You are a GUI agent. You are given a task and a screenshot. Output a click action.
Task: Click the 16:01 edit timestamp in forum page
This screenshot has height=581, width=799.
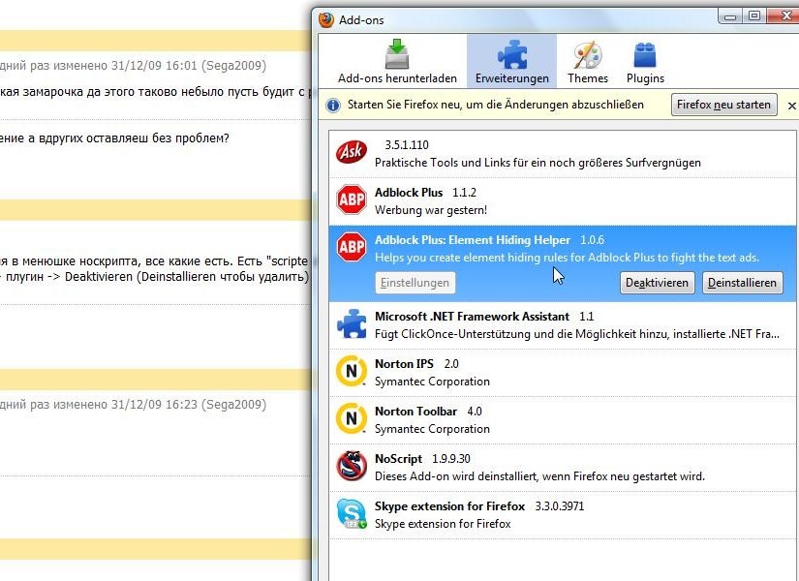[x=133, y=66]
